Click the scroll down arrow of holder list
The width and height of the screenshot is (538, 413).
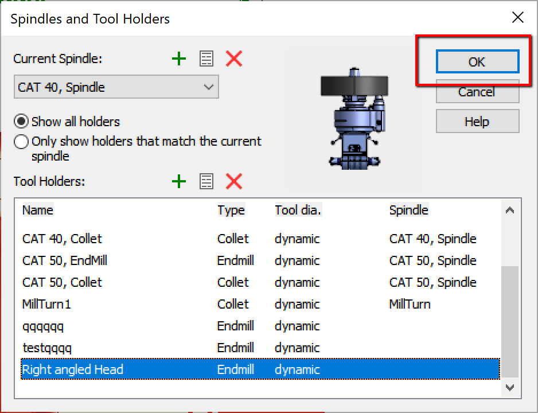pyautogui.click(x=510, y=388)
